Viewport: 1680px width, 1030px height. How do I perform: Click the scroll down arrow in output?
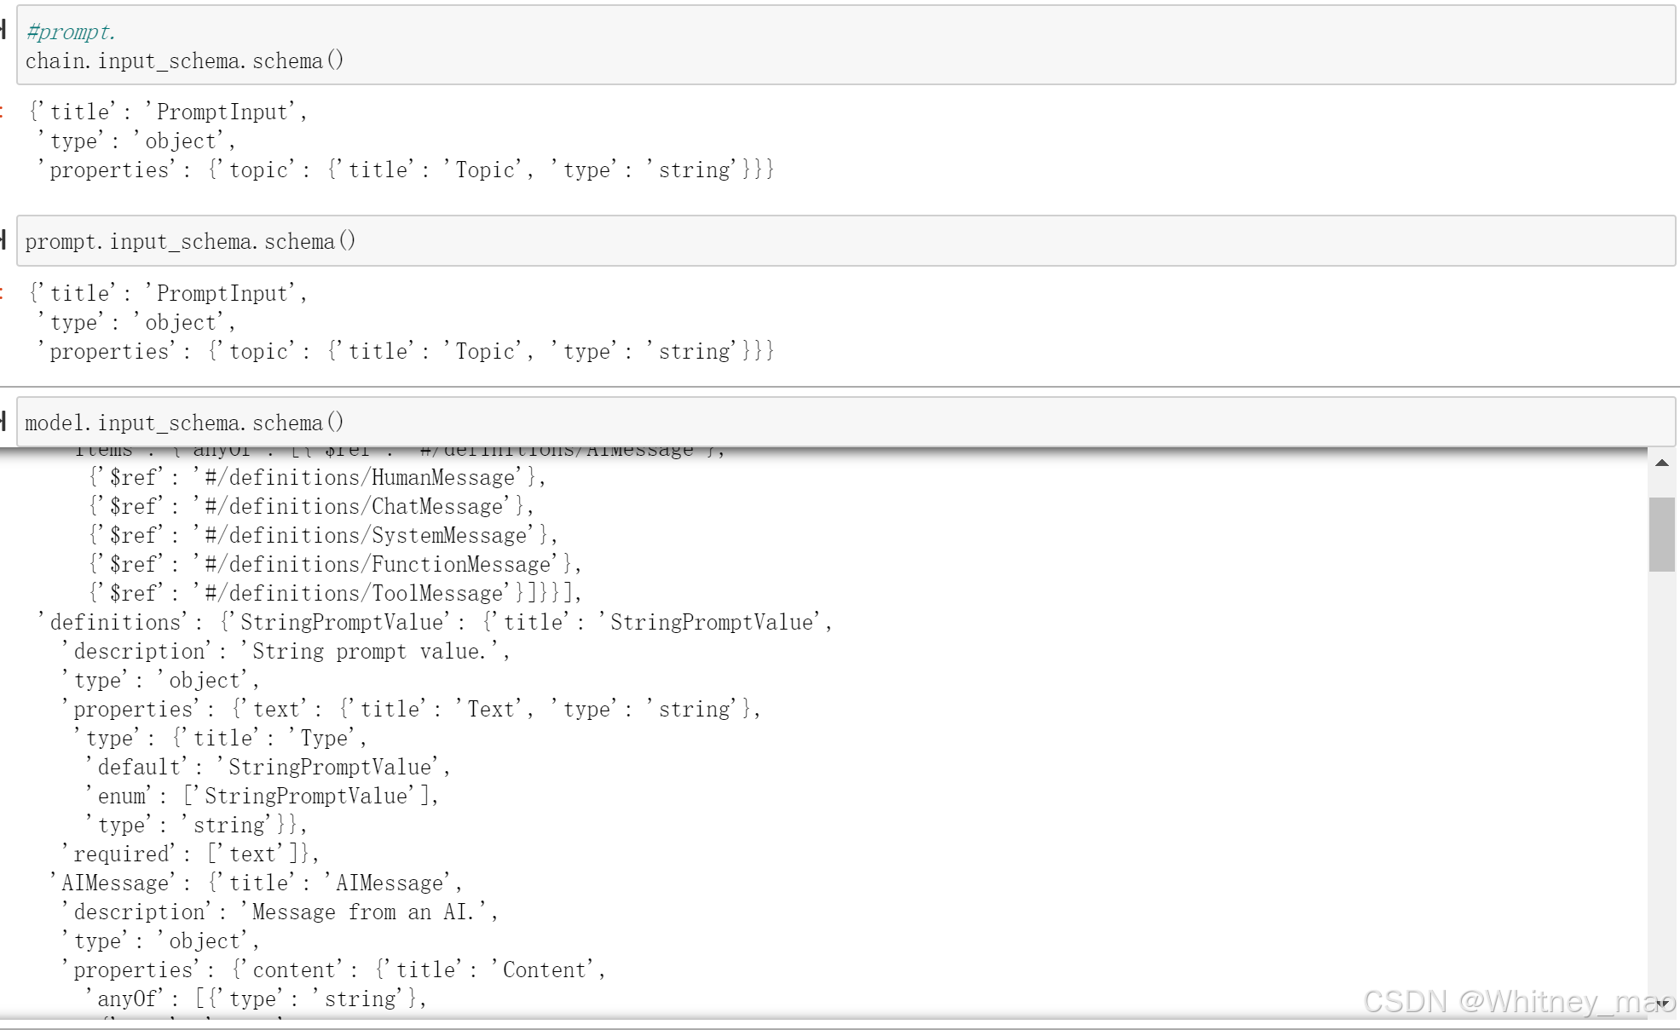[x=1661, y=1004]
